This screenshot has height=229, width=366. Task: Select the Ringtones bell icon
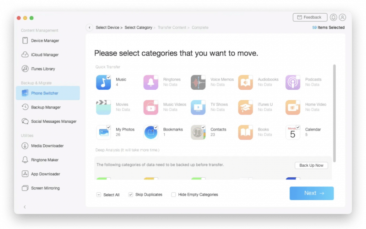tap(151, 82)
